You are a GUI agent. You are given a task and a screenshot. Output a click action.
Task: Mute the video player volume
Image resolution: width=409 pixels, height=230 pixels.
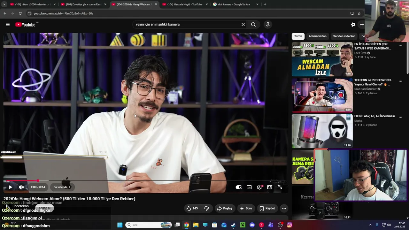(21, 187)
